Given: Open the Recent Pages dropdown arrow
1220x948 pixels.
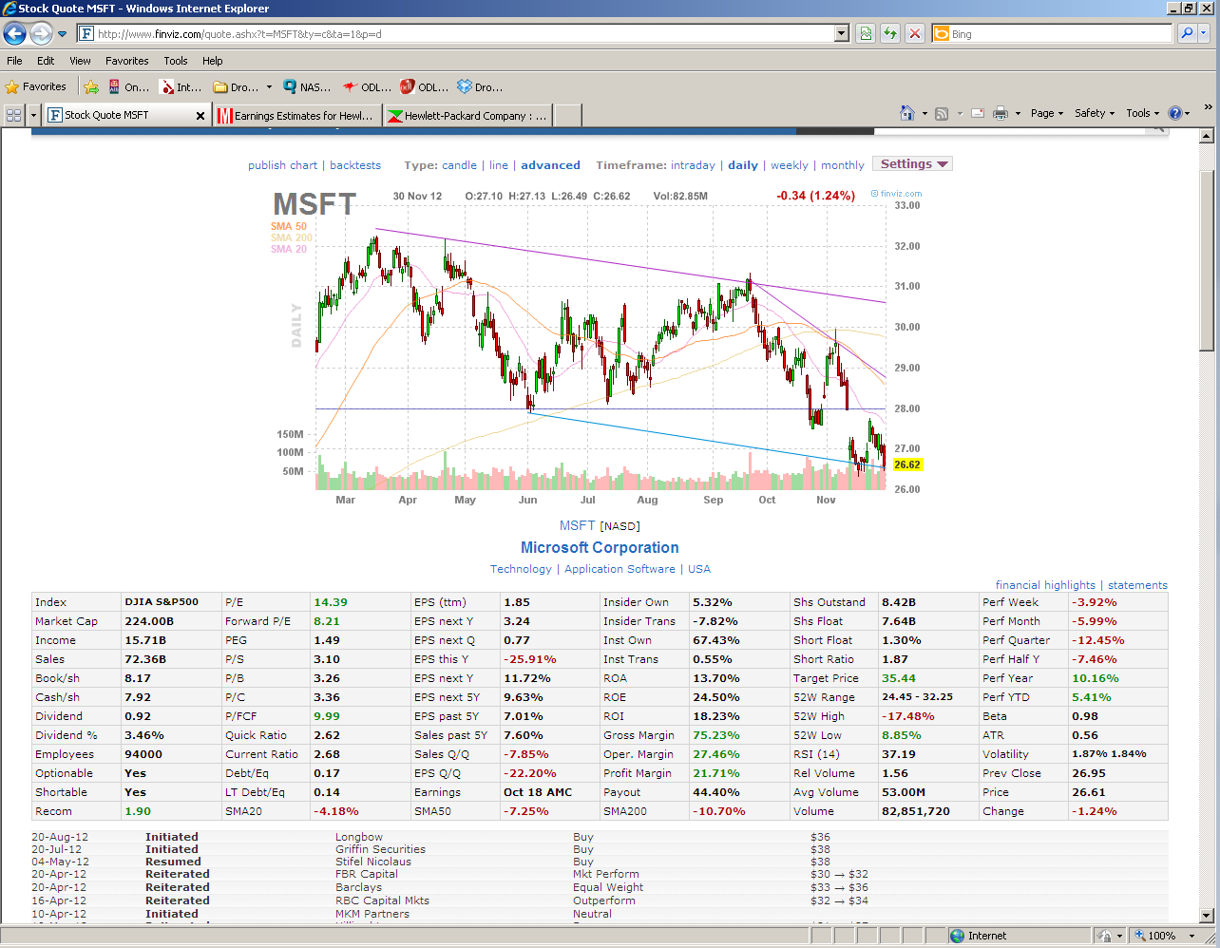Looking at the screenshot, I should (x=63, y=34).
